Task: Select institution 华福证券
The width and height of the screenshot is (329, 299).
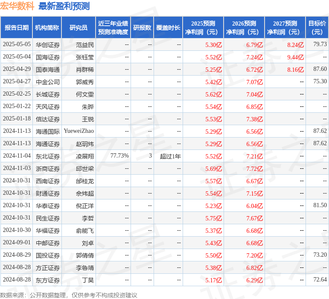Action: point(48,231)
